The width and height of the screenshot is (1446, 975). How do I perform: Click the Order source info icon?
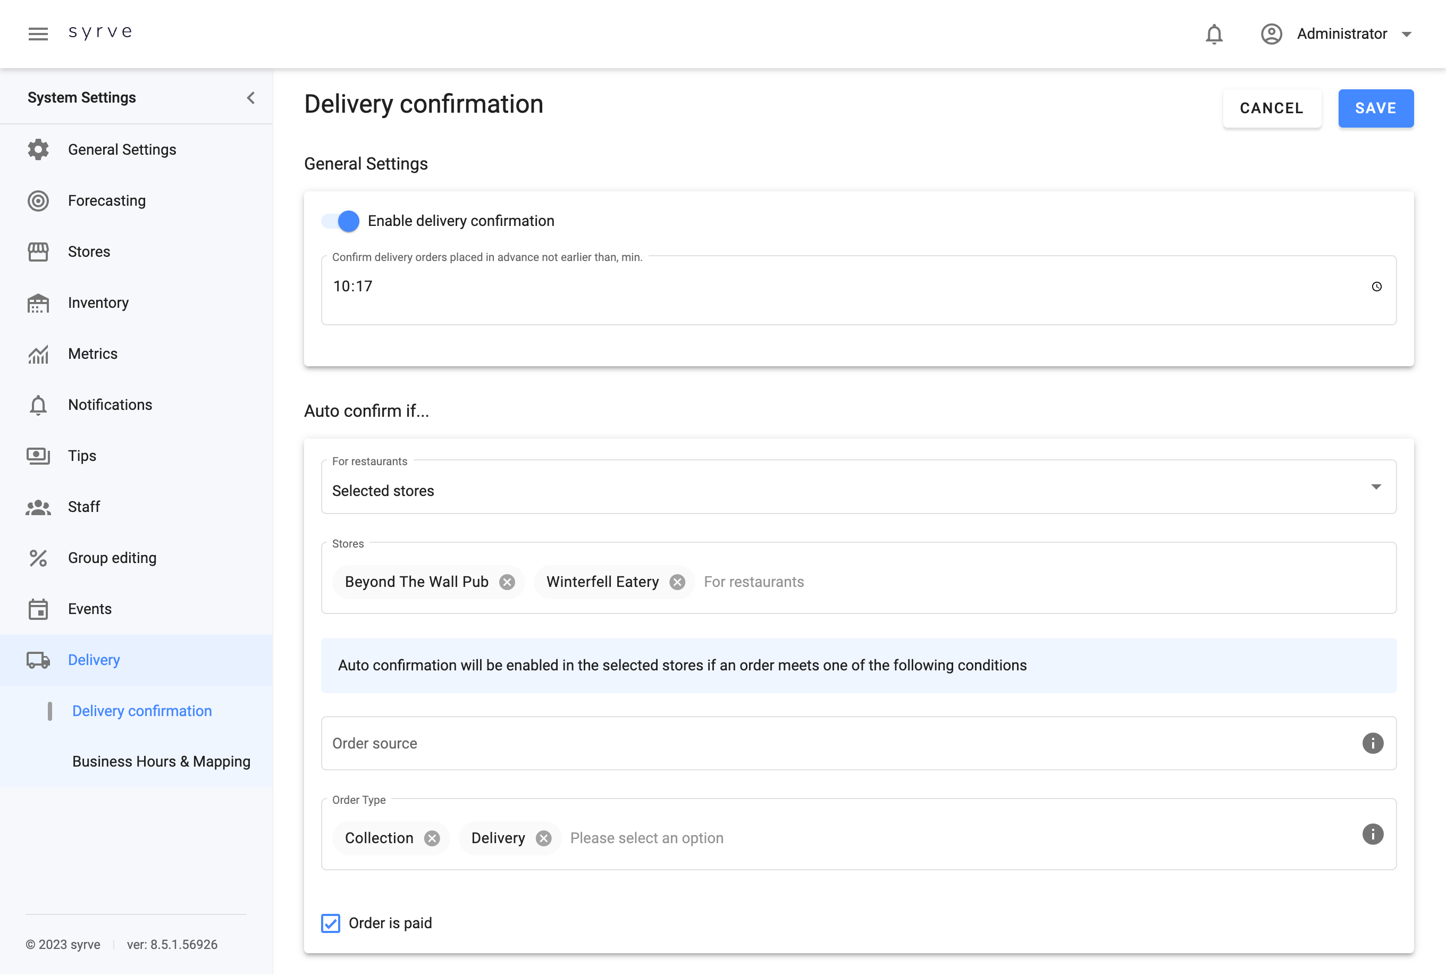pyautogui.click(x=1372, y=743)
